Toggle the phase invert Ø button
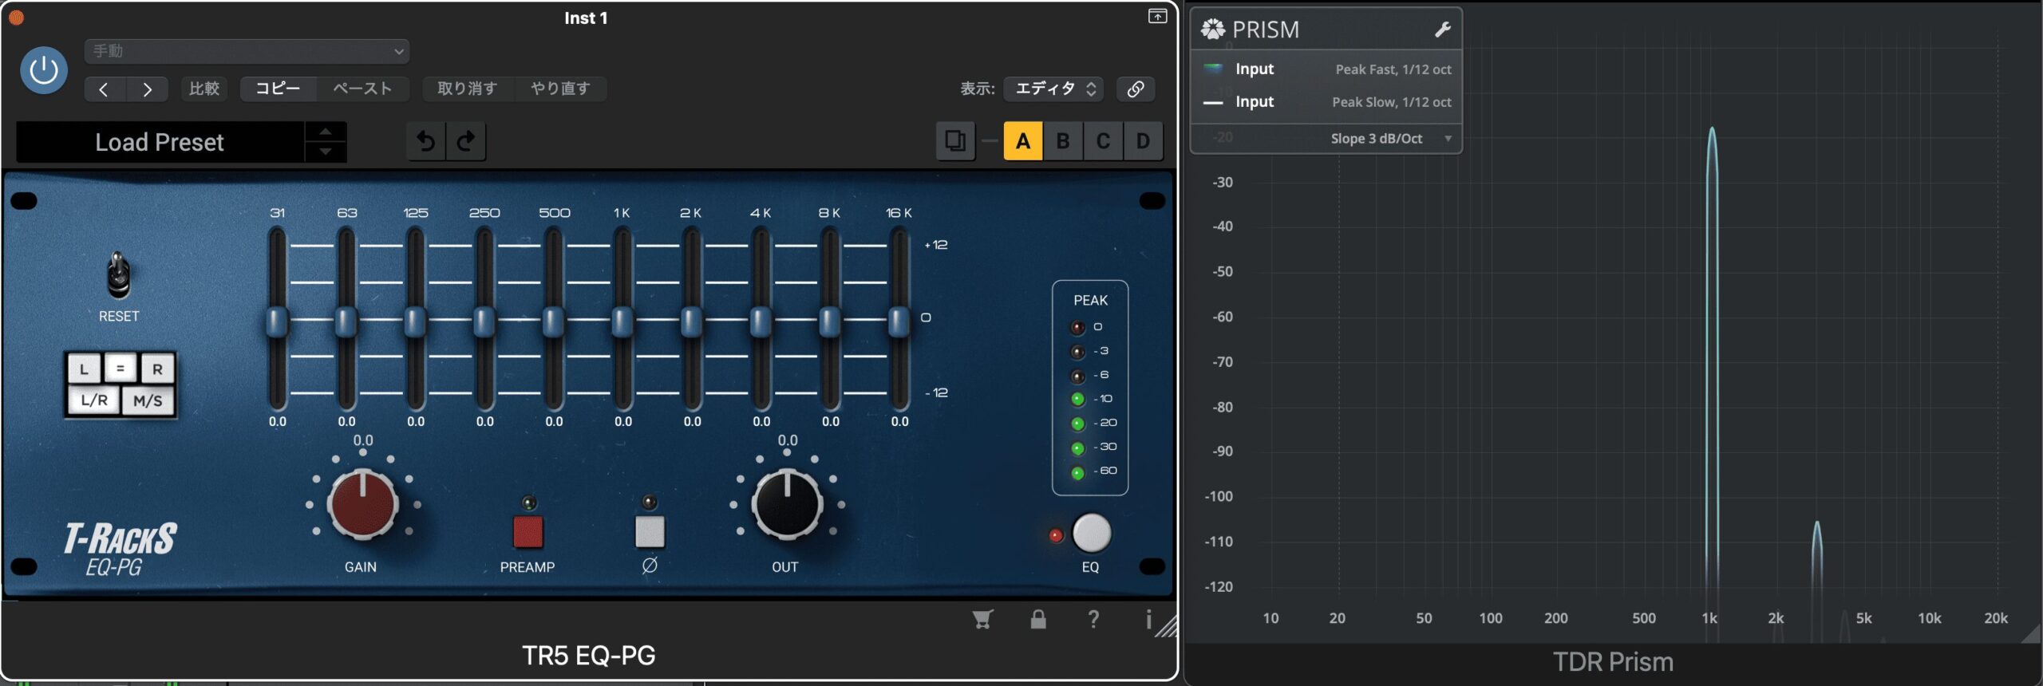The image size is (2043, 686). 650,532
